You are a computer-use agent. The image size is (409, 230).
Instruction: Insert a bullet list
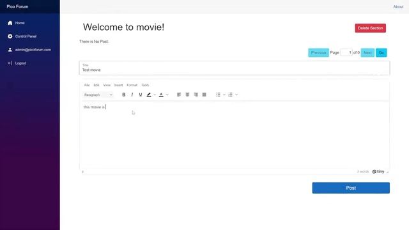219,95
